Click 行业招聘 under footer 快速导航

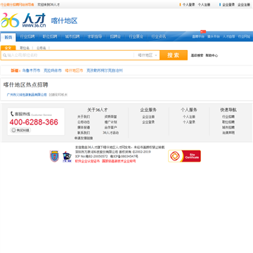point(228,117)
